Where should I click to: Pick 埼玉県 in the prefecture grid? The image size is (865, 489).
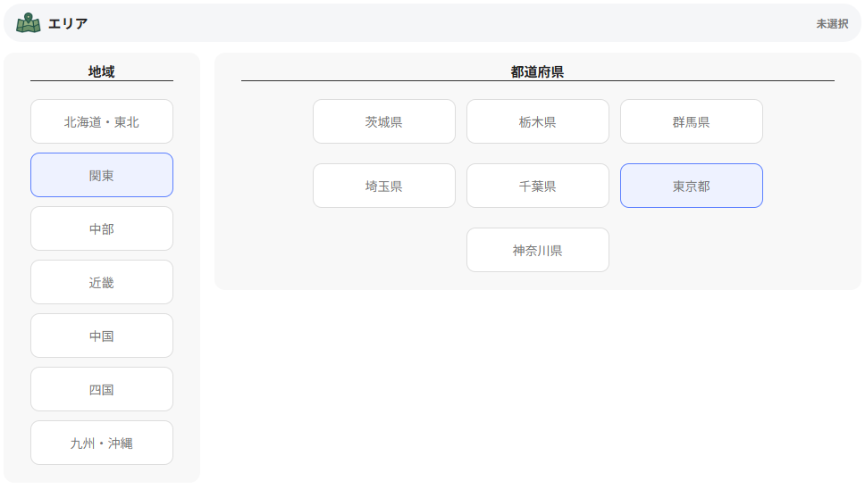[384, 186]
